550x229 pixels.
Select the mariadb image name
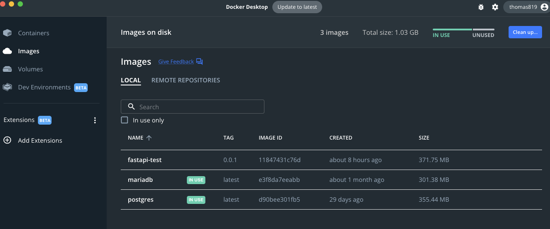tap(140, 180)
